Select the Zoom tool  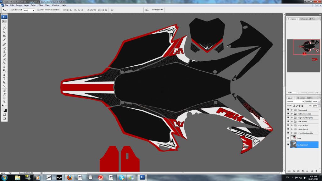point(4,101)
